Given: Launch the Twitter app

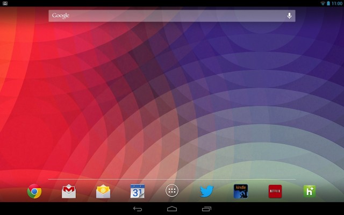Looking at the screenshot, I should (206, 191).
